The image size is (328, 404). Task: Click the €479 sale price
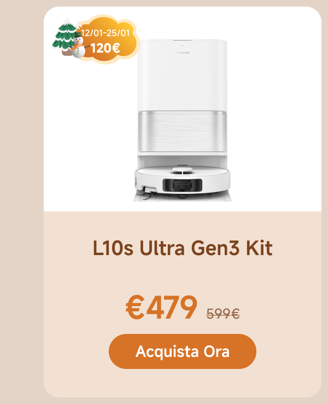pos(161,308)
